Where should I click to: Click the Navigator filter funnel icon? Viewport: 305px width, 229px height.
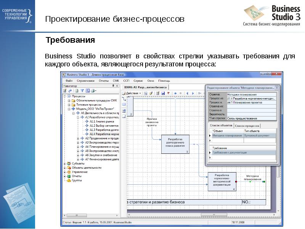pos(82,91)
